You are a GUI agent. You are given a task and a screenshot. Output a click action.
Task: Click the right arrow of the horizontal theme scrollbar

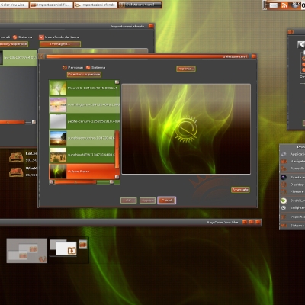pyautogui.click(x=111, y=182)
